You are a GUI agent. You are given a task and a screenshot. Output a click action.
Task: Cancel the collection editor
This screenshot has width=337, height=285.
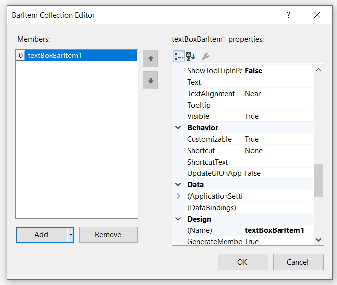[298, 262]
